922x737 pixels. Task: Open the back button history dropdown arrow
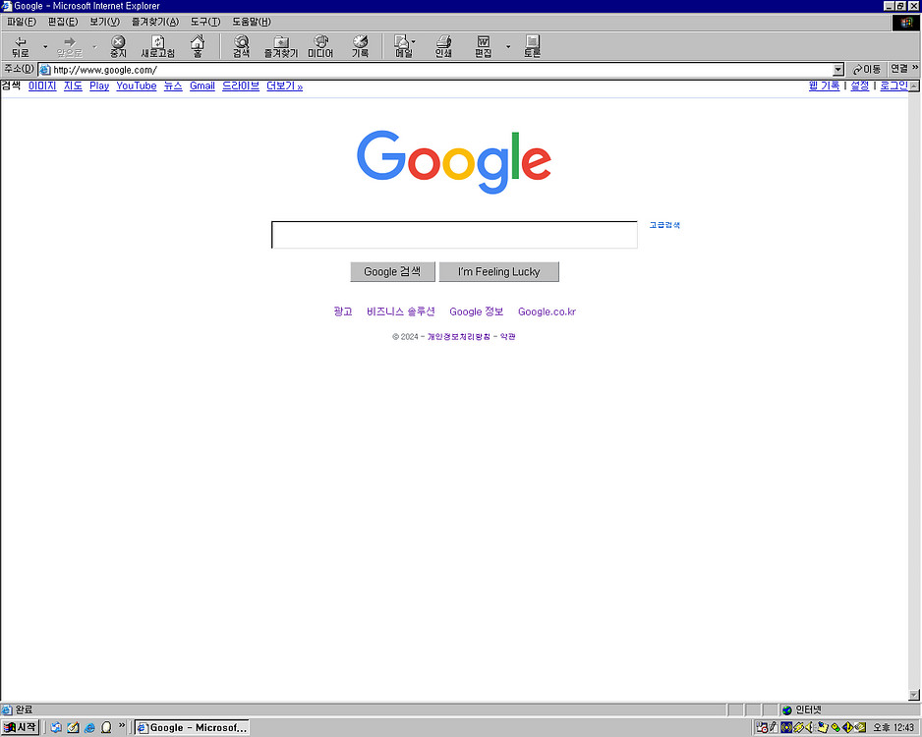tap(45, 46)
